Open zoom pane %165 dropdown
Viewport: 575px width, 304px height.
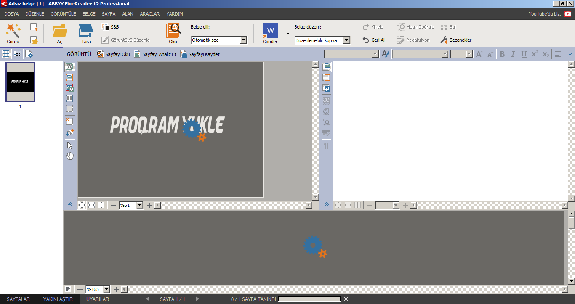106,289
